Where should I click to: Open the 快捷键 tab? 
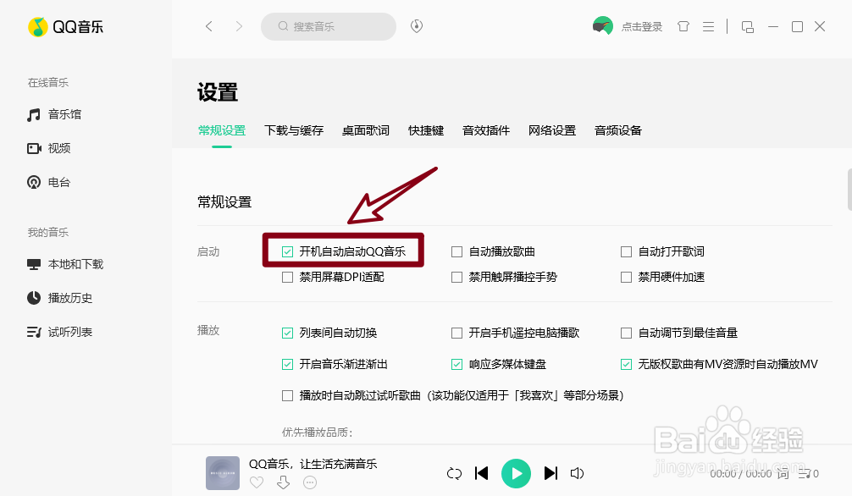click(426, 131)
